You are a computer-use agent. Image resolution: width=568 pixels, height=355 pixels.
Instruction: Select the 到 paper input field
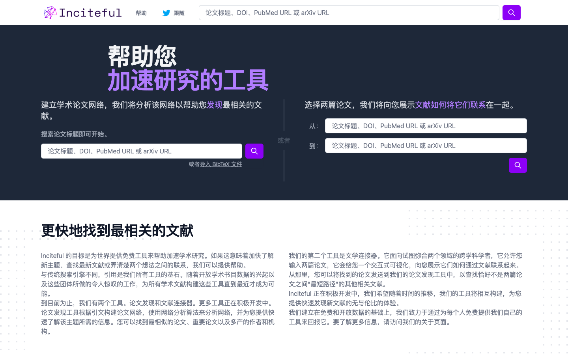click(x=426, y=145)
